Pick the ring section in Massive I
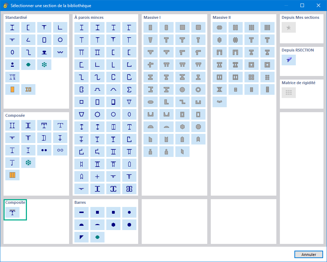 [198, 89]
